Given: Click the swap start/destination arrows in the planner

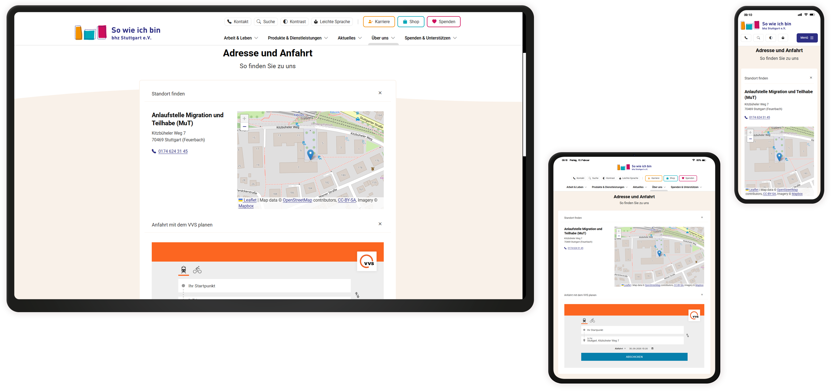Looking at the screenshot, I should (357, 295).
